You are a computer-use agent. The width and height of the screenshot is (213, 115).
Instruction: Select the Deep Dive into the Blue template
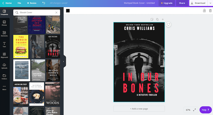click(x=22, y=70)
